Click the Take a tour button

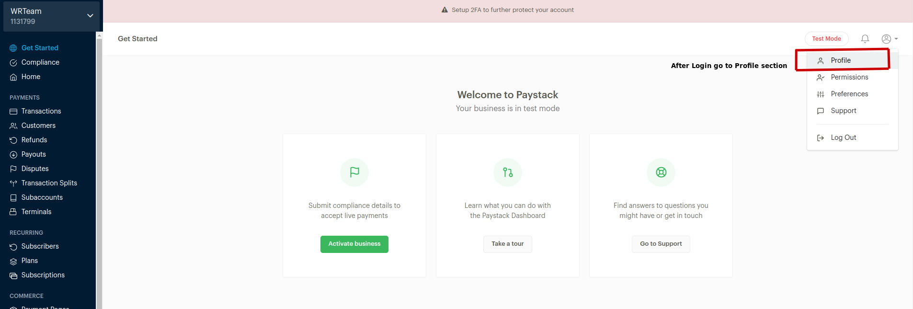pyautogui.click(x=508, y=244)
